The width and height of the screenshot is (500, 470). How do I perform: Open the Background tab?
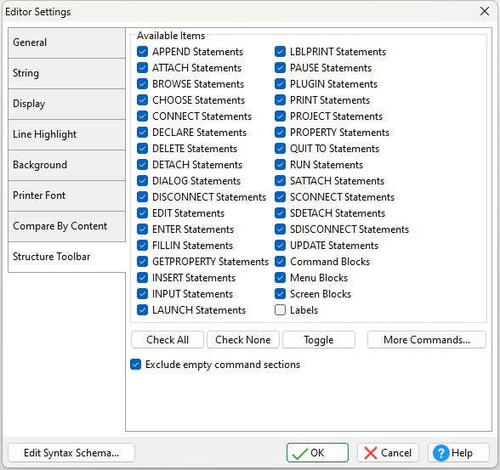[66, 165]
